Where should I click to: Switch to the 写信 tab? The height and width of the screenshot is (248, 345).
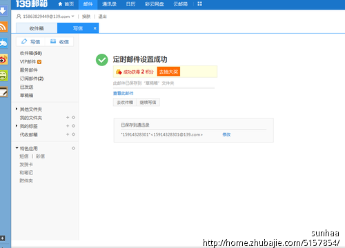[78, 28]
